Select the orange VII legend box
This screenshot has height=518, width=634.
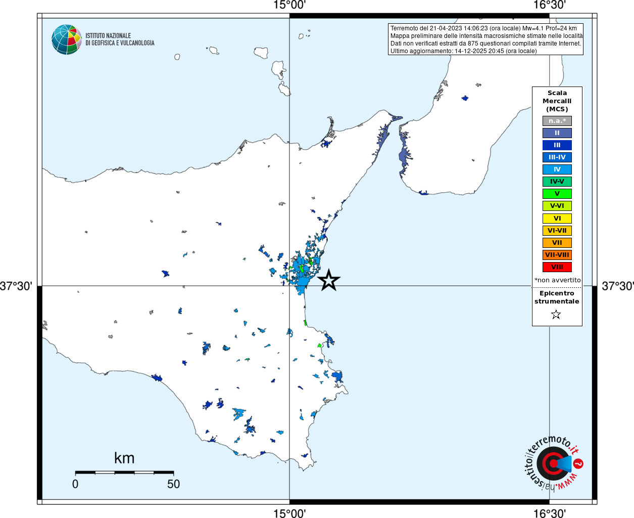(x=557, y=243)
